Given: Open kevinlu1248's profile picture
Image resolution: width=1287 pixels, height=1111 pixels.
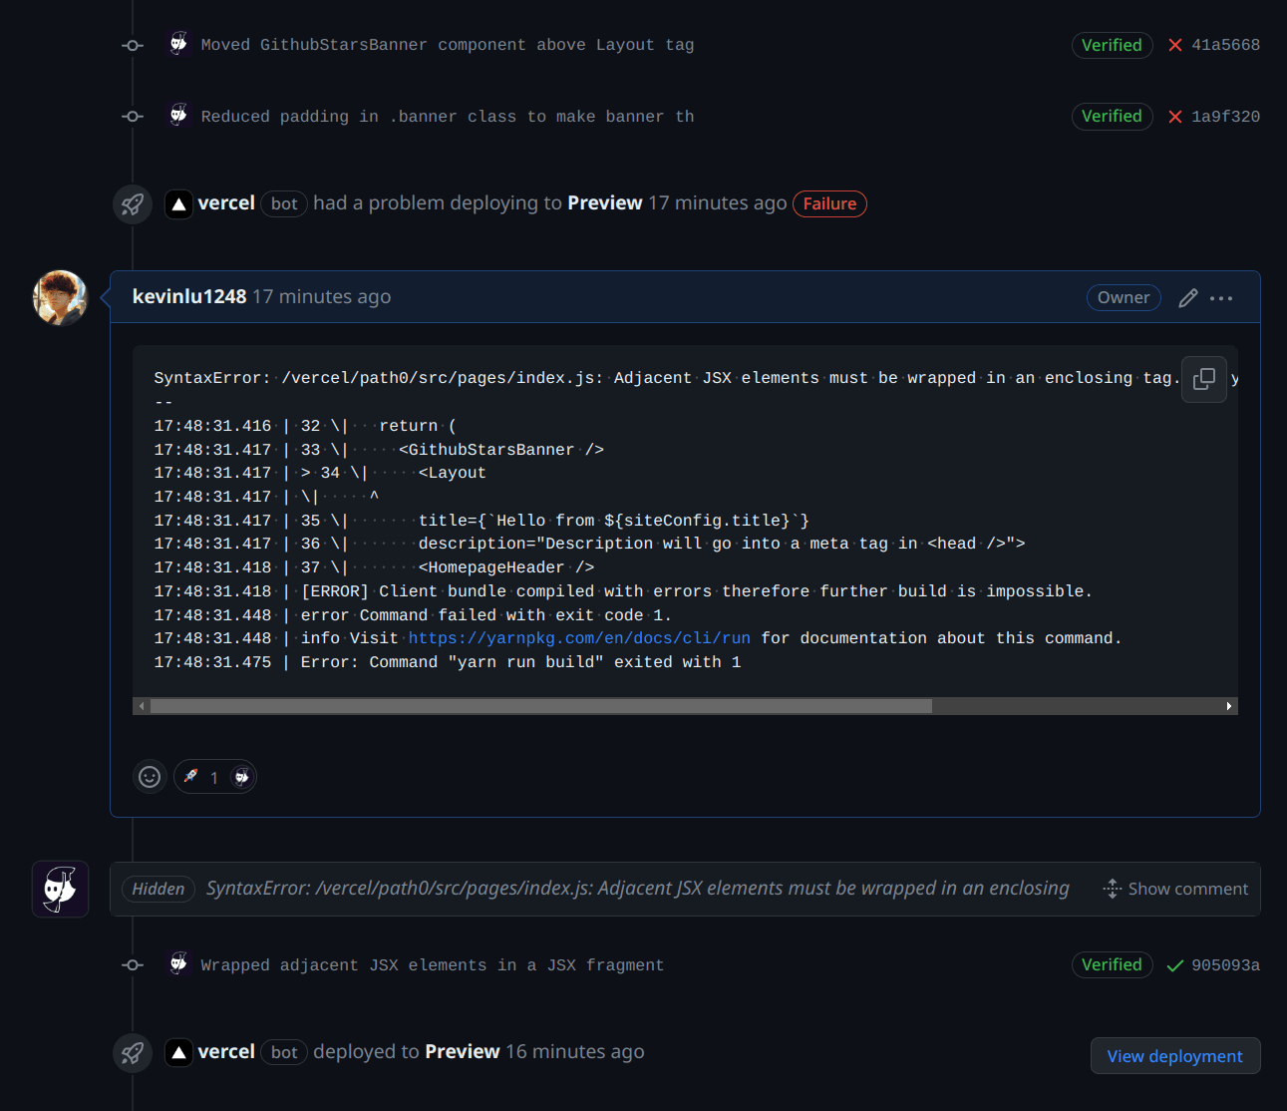Looking at the screenshot, I should coord(60,297).
